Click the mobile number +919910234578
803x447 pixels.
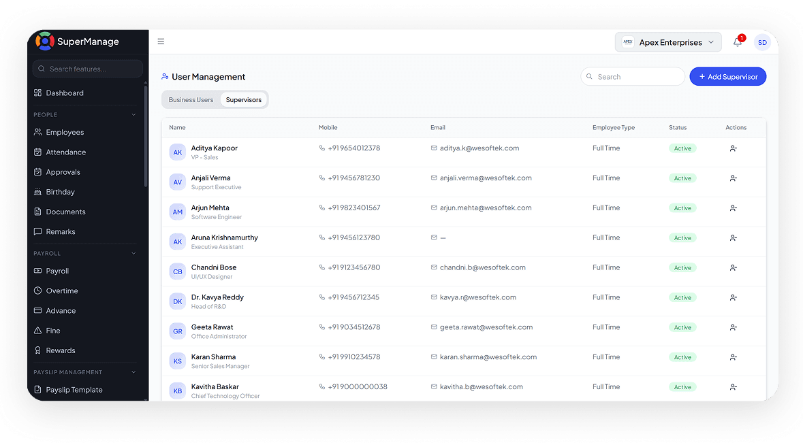click(x=354, y=357)
